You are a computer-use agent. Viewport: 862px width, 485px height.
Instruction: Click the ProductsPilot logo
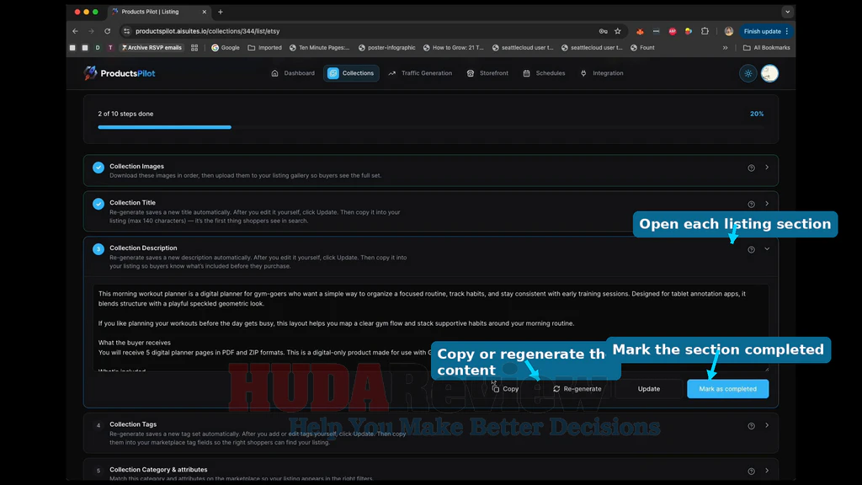tap(120, 73)
